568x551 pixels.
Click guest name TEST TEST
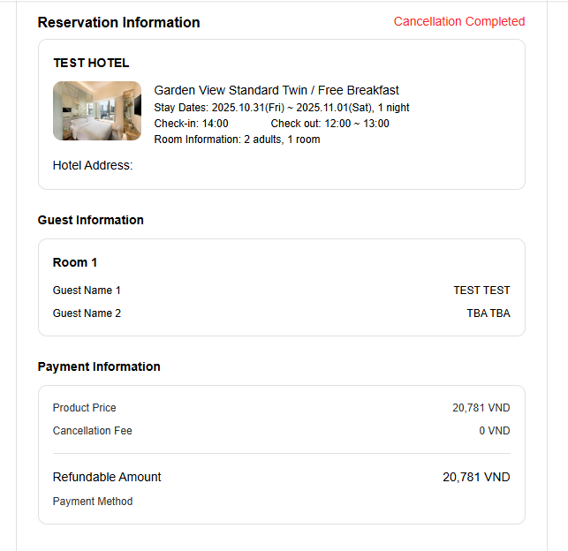click(x=481, y=291)
